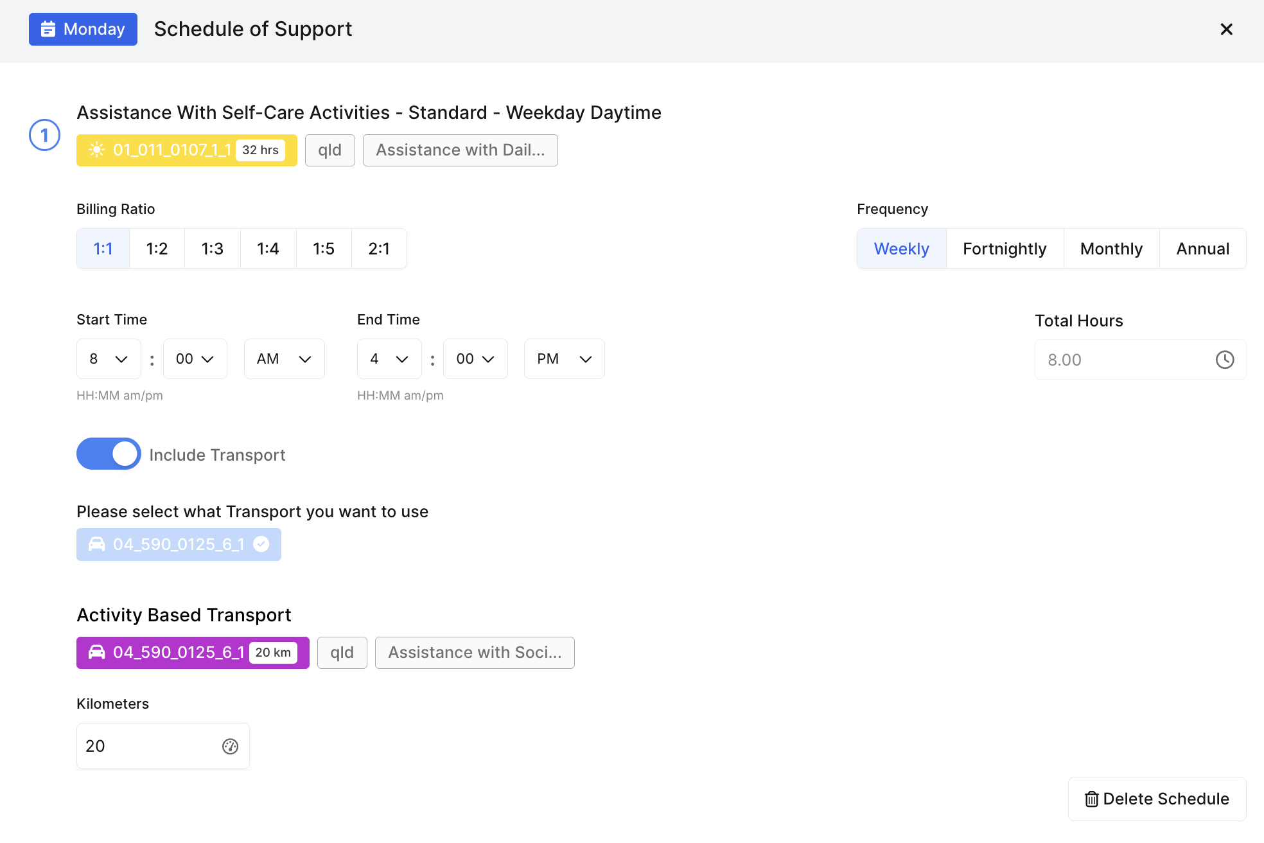Click the calendar icon in Monday badge
This screenshot has height=843, width=1264.
48,29
